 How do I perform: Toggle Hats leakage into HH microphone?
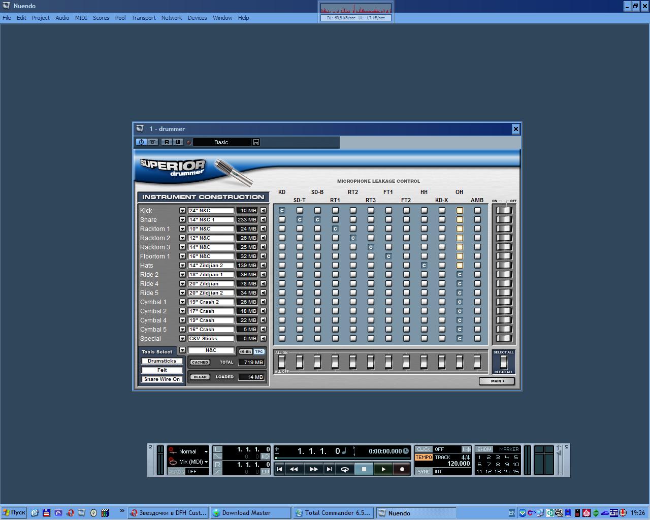424,265
